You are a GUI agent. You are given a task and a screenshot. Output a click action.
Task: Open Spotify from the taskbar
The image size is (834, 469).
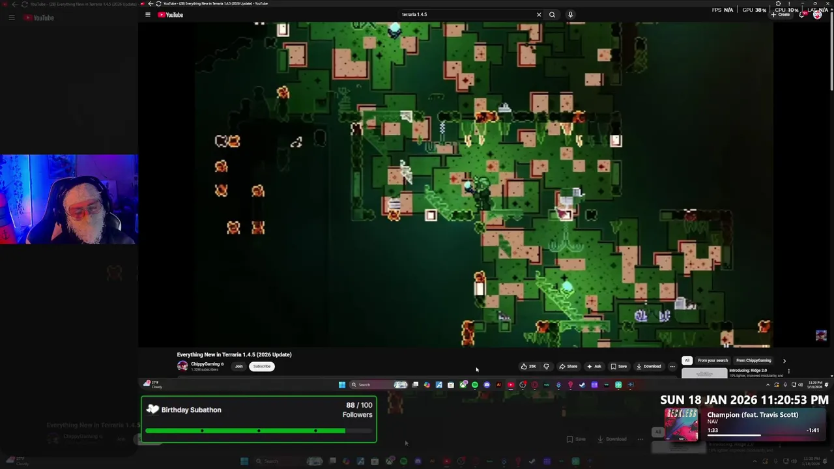click(x=475, y=385)
